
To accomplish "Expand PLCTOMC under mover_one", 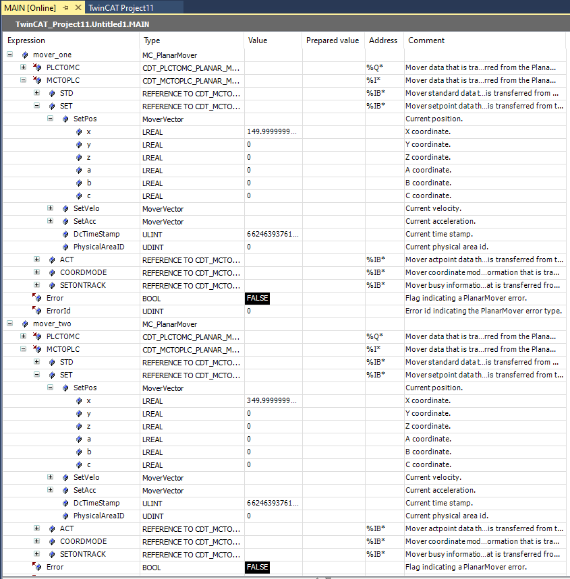I will pyautogui.click(x=24, y=67).
